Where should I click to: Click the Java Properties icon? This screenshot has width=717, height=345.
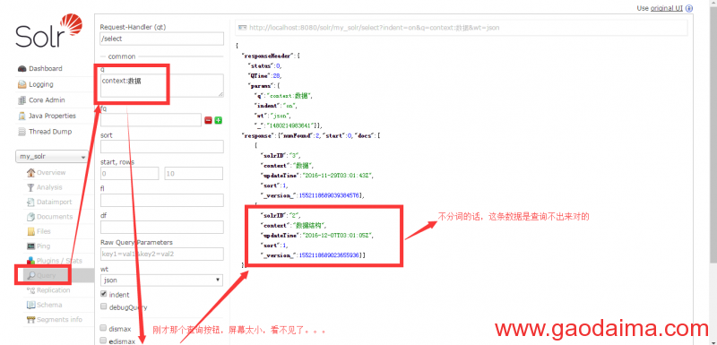click(x=22, y=116)
